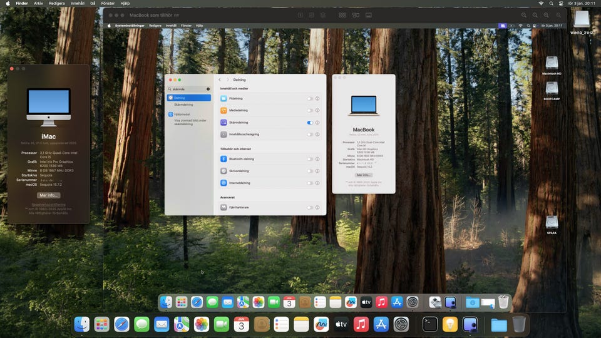Image resolution: width=601 pixels, height=338 pixels.
Task: Select Hjälpmedel in the settings sidebar
Action: point(182,115)
